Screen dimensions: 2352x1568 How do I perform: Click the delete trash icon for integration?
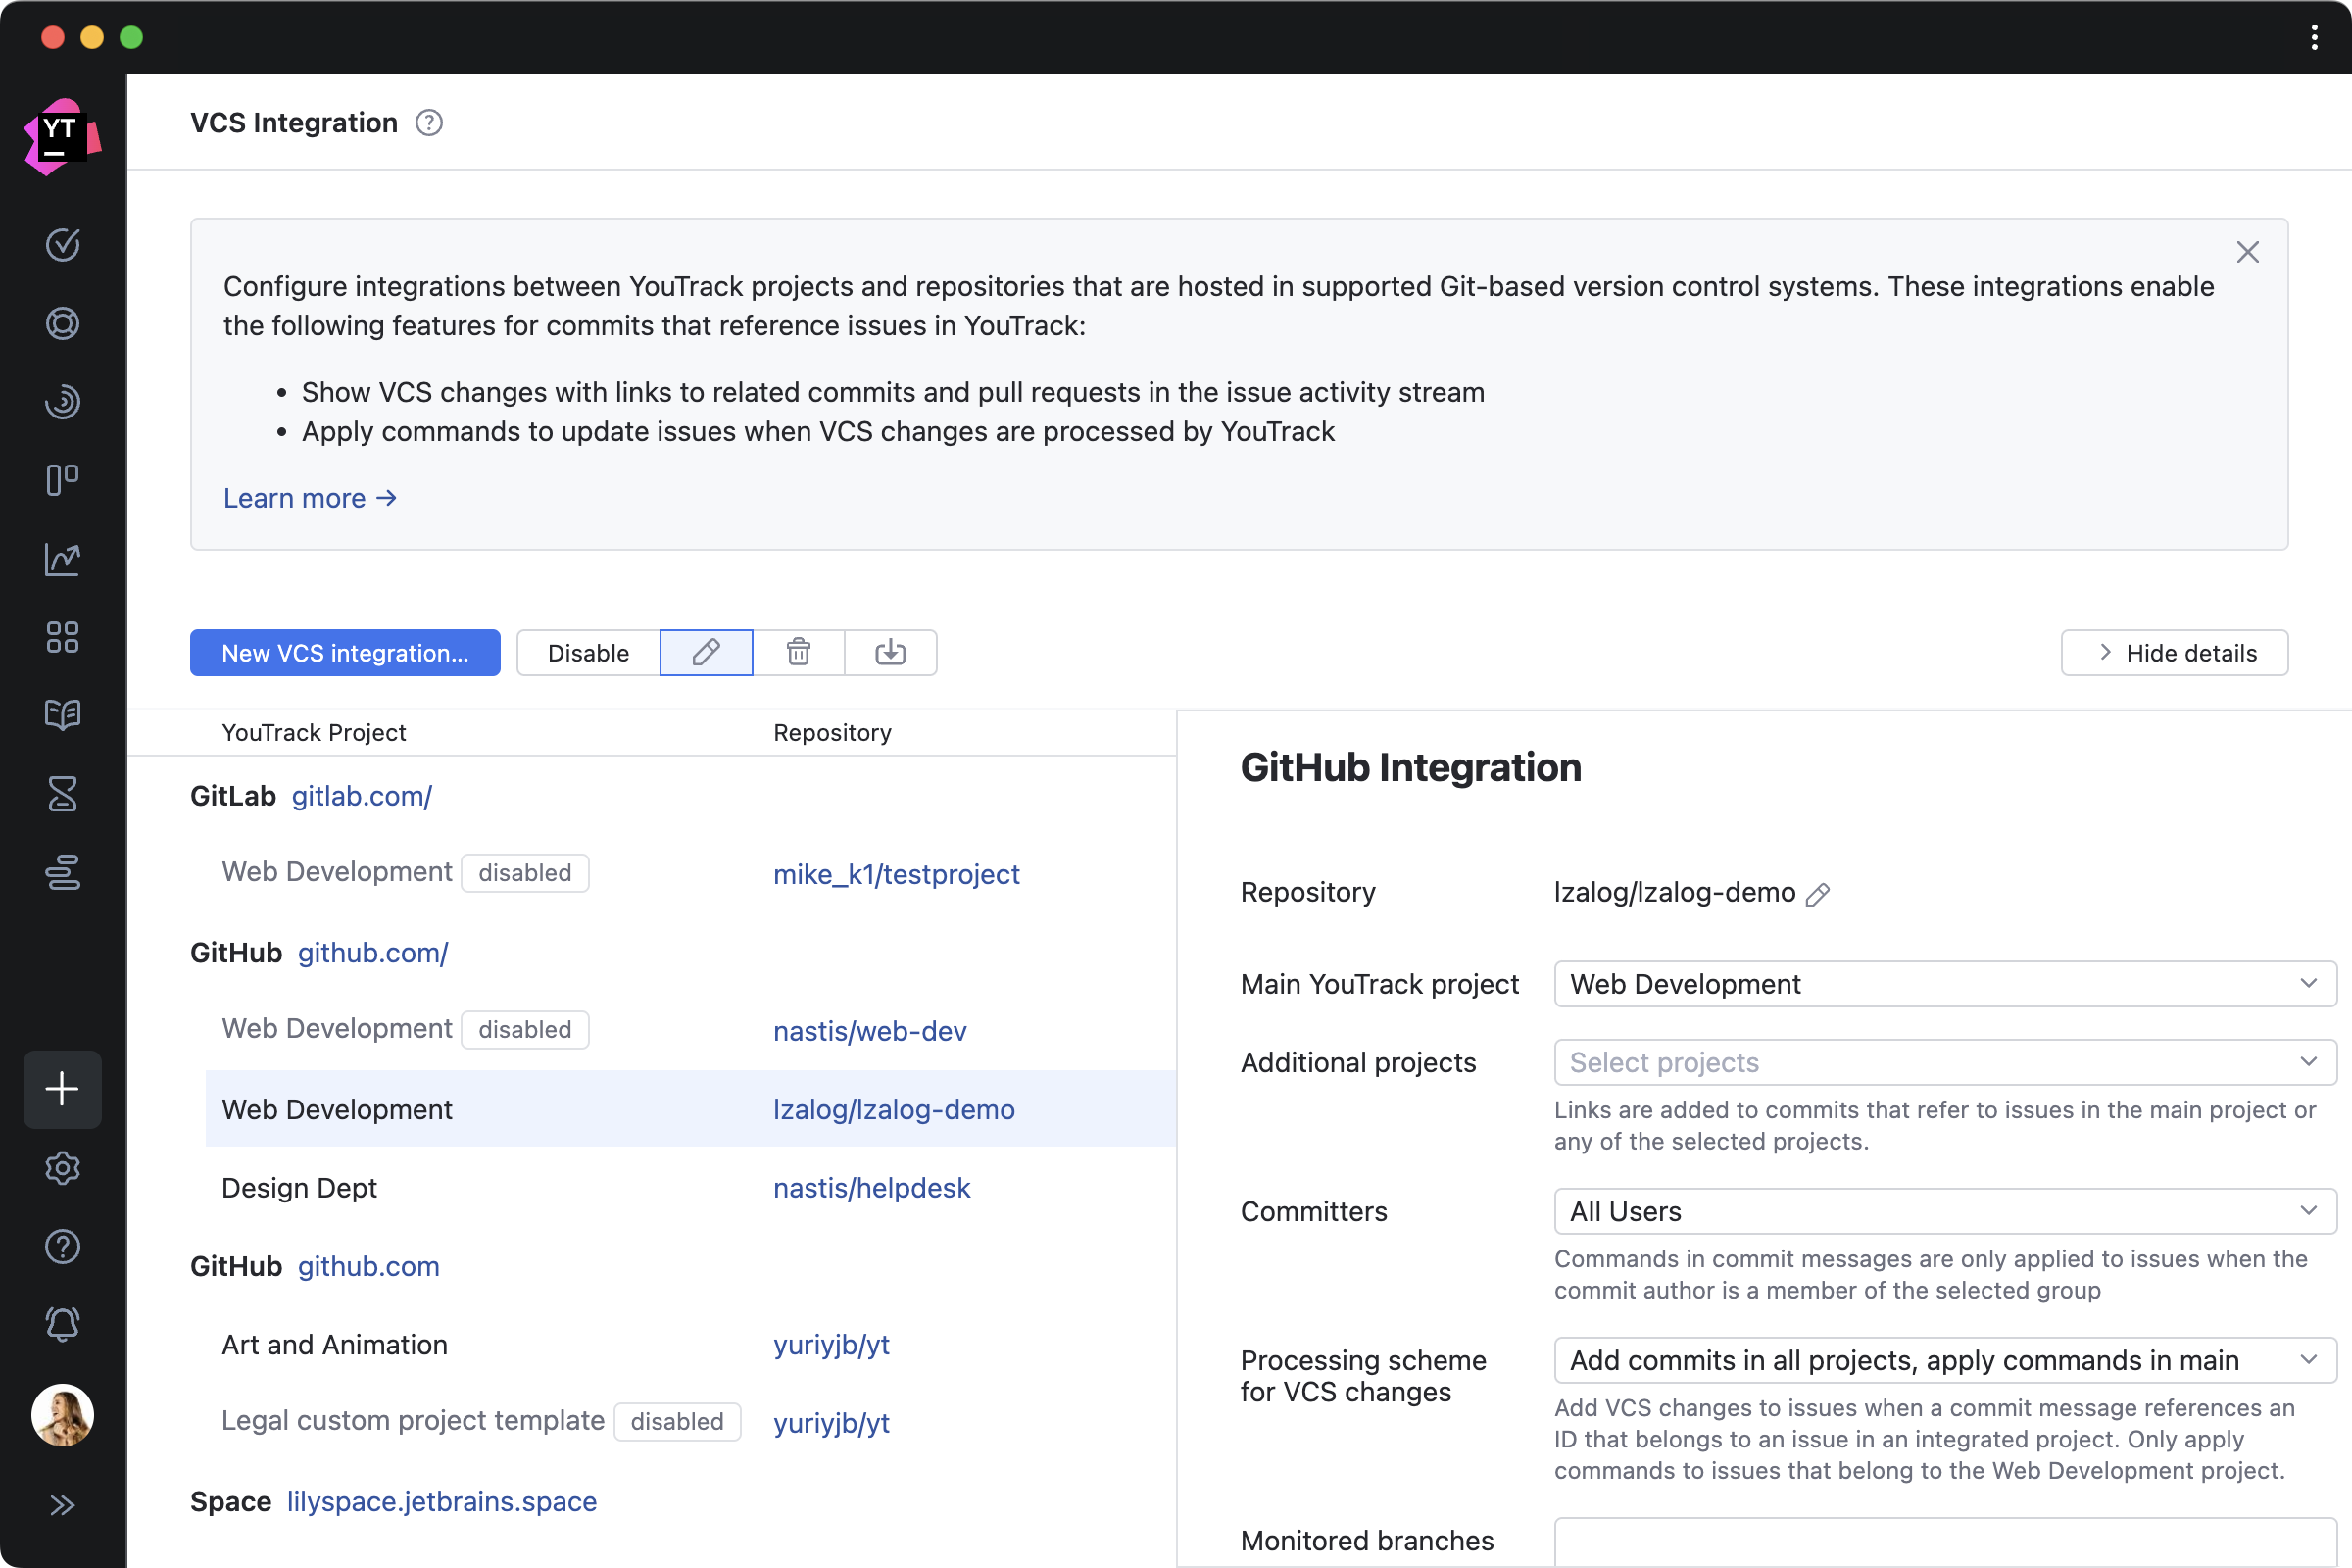click(x=798, y=651)
